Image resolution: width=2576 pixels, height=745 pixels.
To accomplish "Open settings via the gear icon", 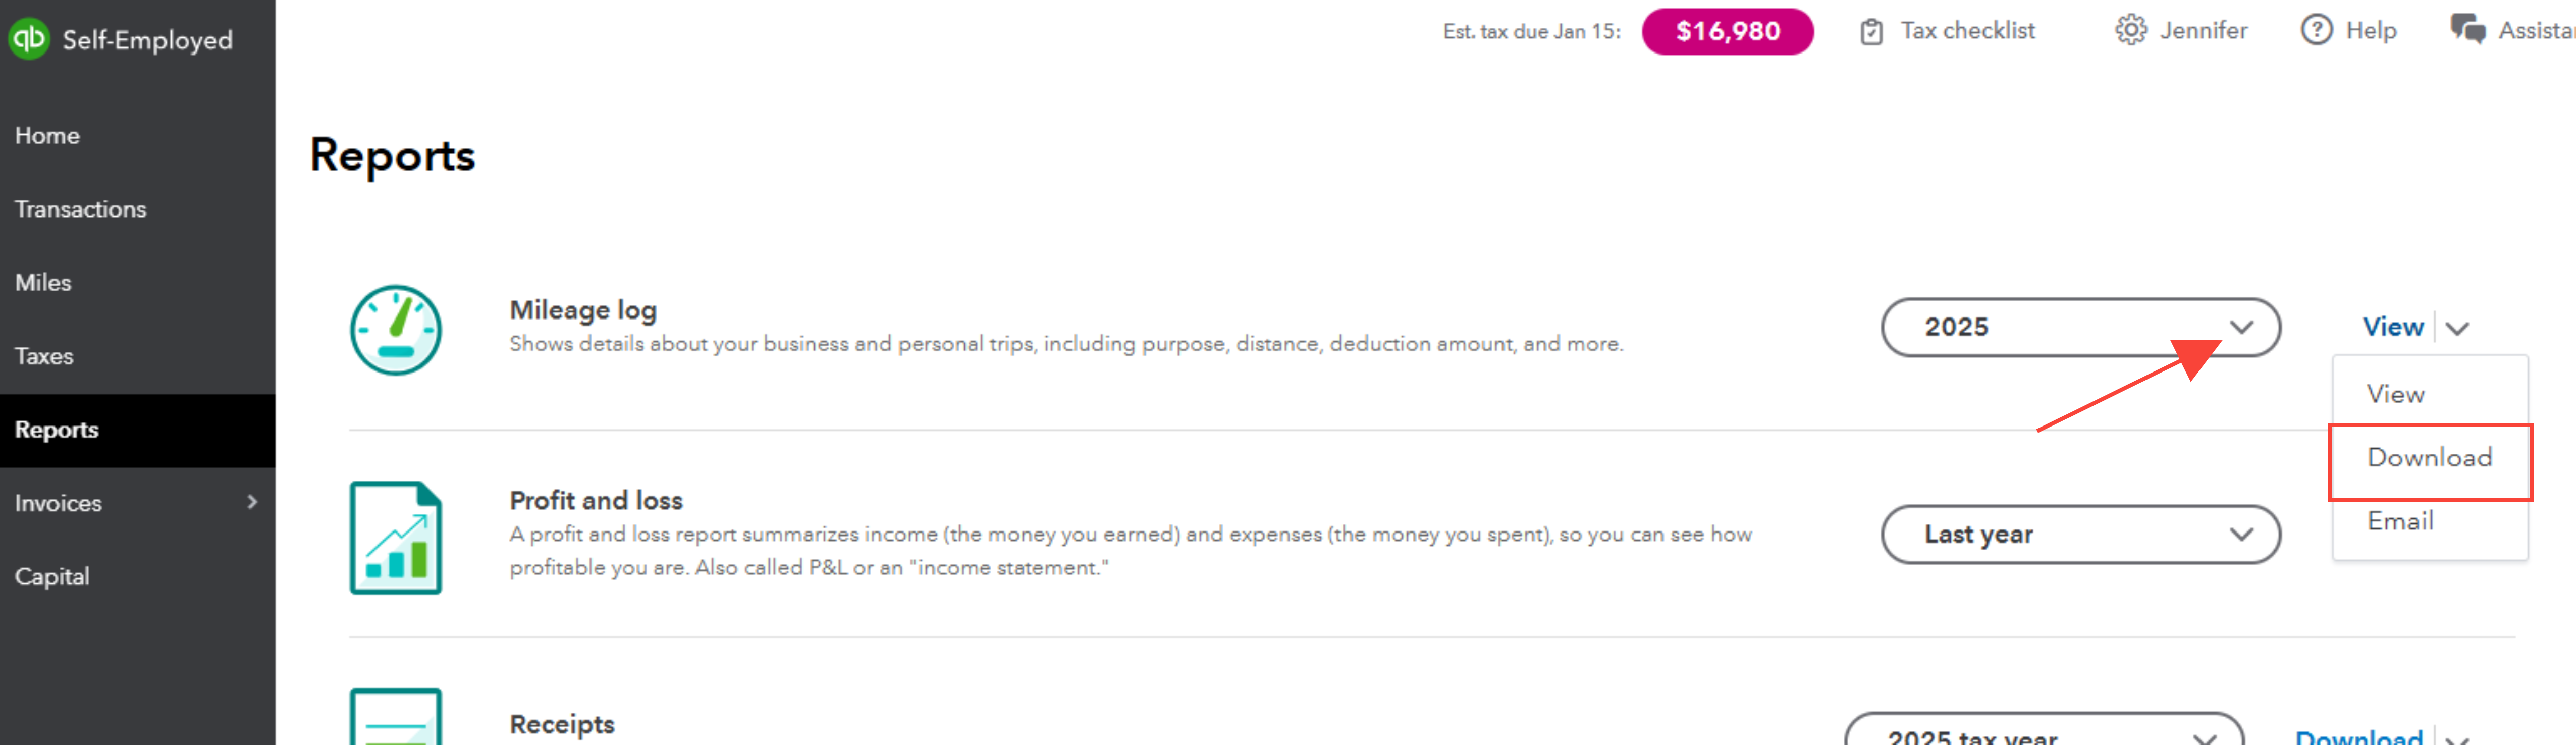I will pos(2130,31).
